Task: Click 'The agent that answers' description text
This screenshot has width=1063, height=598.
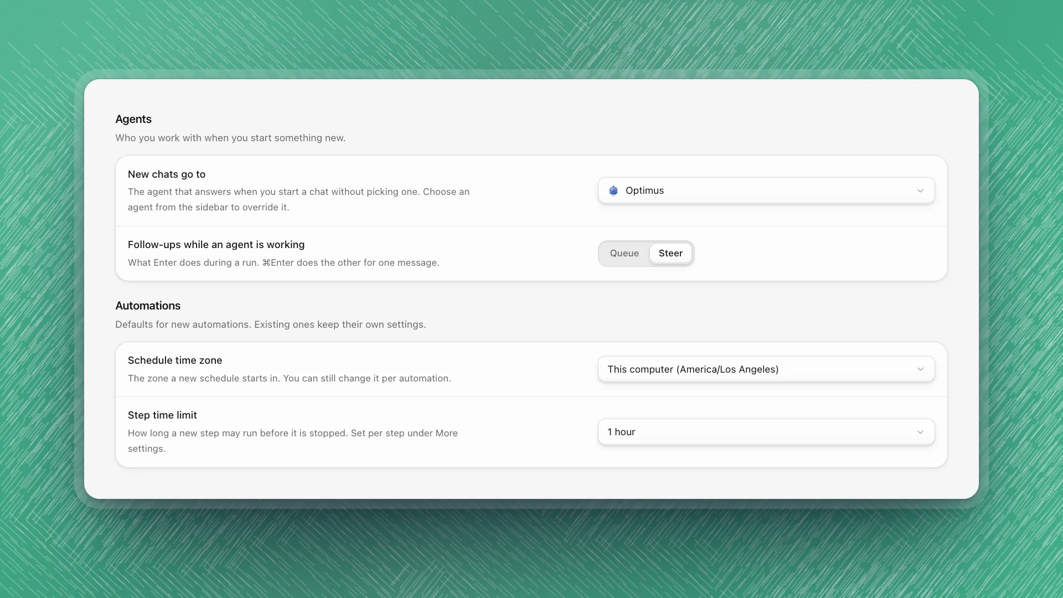Action: click(x=298, y=199)
